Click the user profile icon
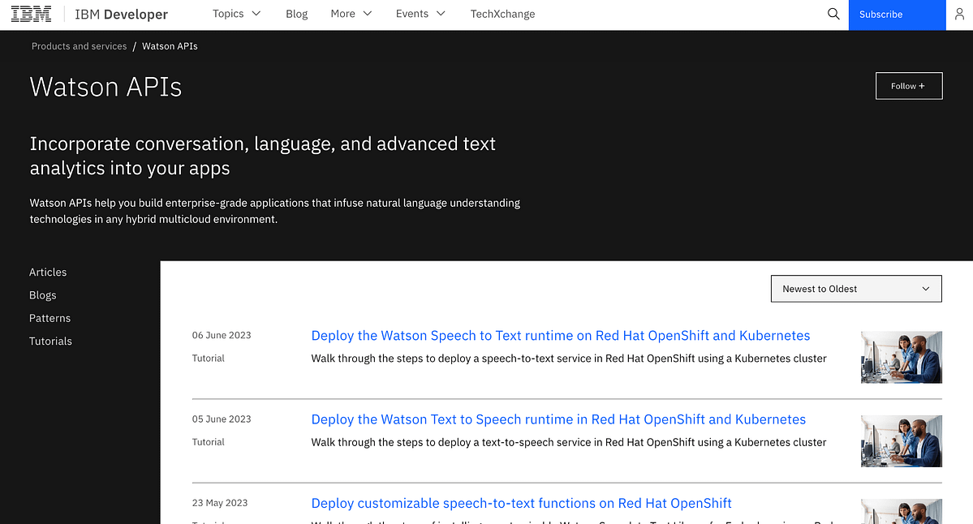The image size is (973, 524). click(959, 14)
